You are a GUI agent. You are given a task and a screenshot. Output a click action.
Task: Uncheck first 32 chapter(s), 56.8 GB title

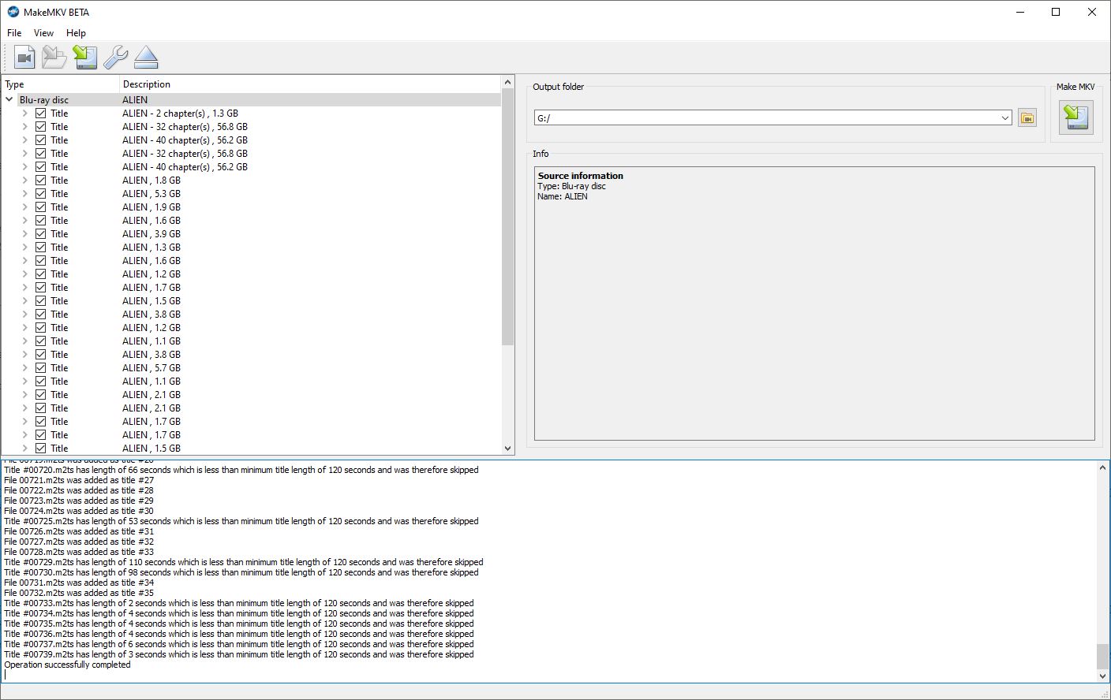tap(40, 127)
